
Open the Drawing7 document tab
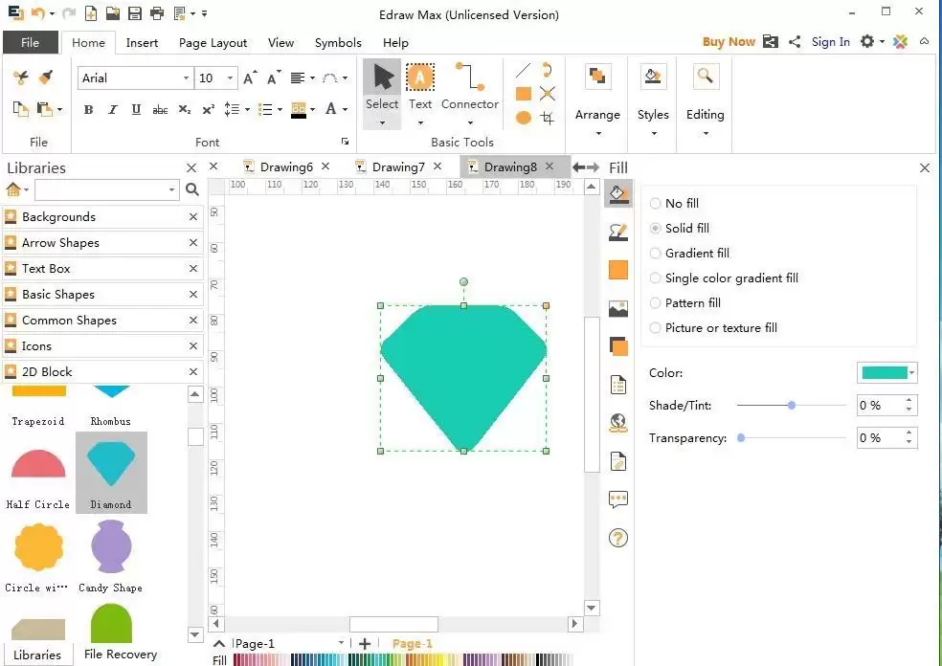click(398, 166)
